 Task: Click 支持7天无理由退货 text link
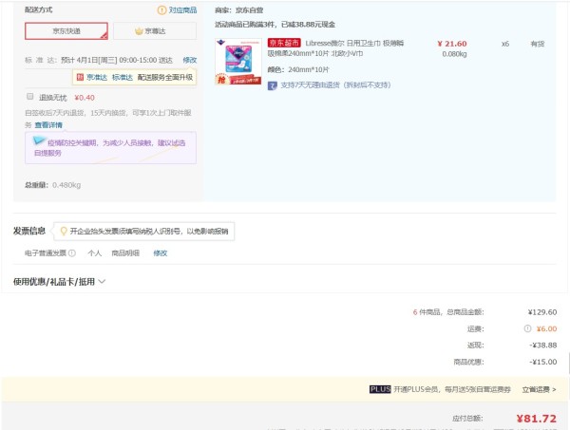[335, 85]
